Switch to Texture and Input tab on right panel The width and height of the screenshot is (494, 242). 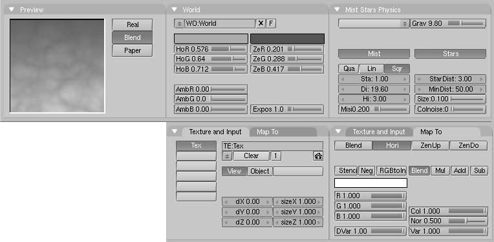[x=379, y=132]
